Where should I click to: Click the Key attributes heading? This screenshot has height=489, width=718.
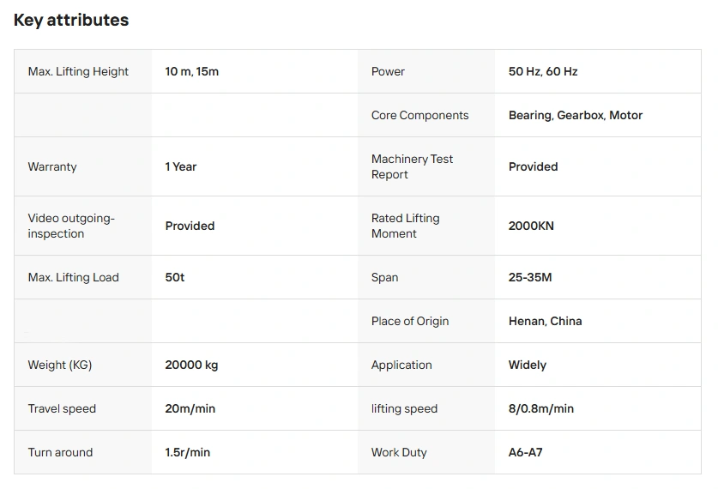point(71,20)
